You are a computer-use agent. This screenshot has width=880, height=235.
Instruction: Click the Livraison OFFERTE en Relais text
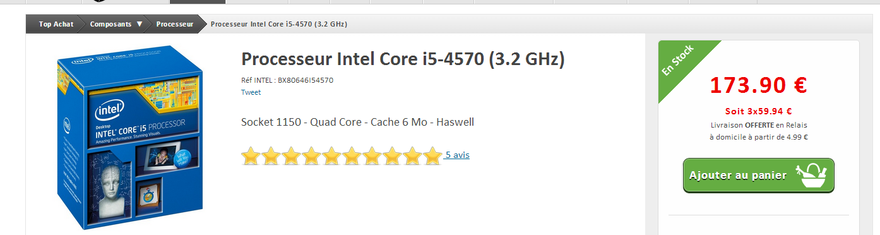[x=758, y=125]
